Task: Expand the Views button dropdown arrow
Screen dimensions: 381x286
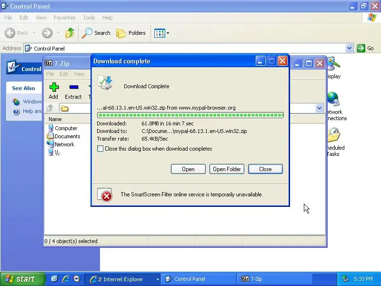Action: 168,33
